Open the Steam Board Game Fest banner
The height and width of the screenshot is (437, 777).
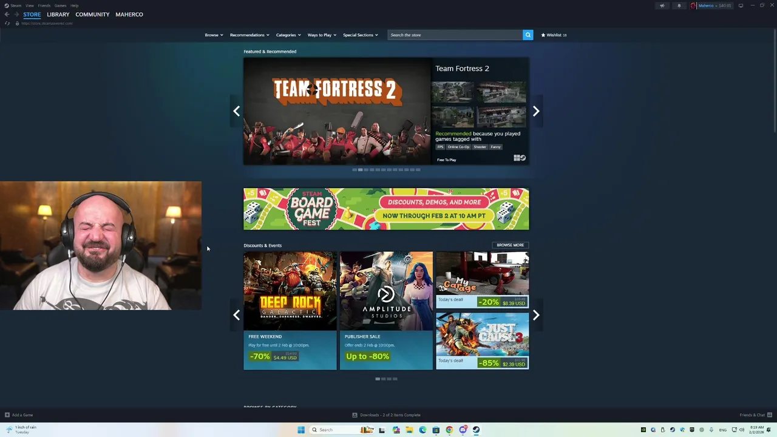(x=386, y=209)
